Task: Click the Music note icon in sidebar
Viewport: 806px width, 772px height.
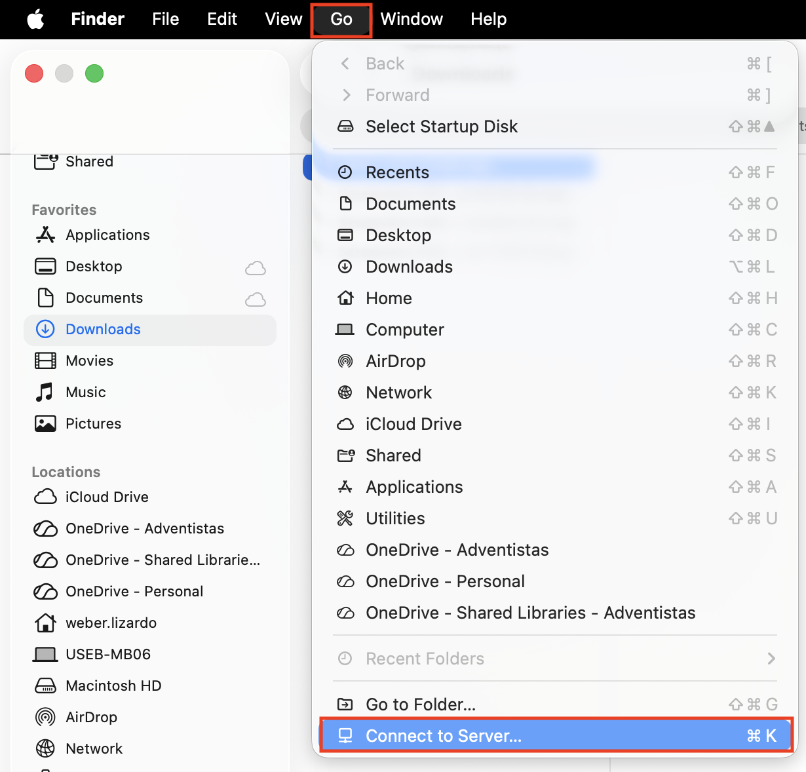Action: click(x=45, y=392)
